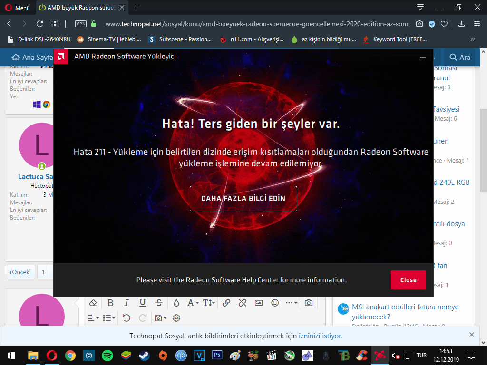Close the AMD büyük Radeon tab
The width and height of the screenshot is (487, 365).
122,8
